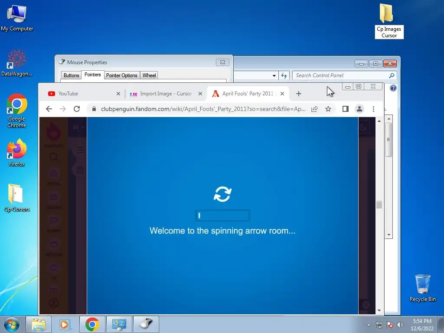The image size is (444, 333).
Task: Open the Chrome profile avatar
Action: coord(359,109)
